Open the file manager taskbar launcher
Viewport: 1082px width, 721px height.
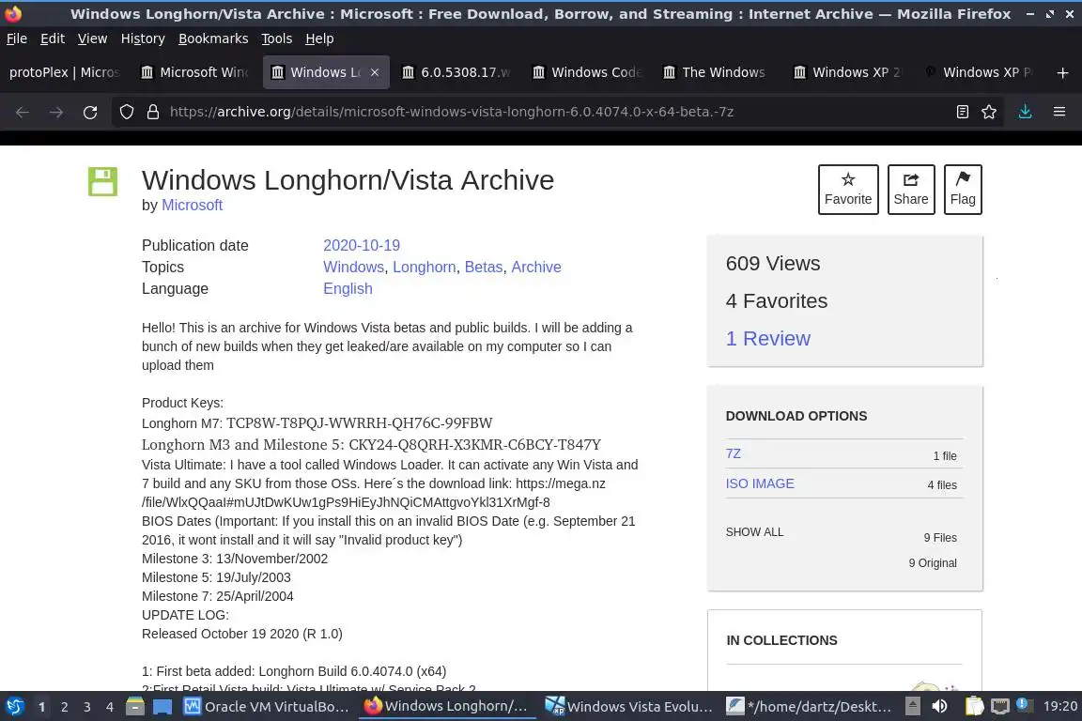pos(135,706)
